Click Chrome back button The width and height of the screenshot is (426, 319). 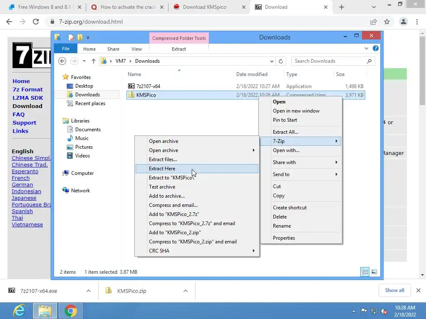pos(9,22)
